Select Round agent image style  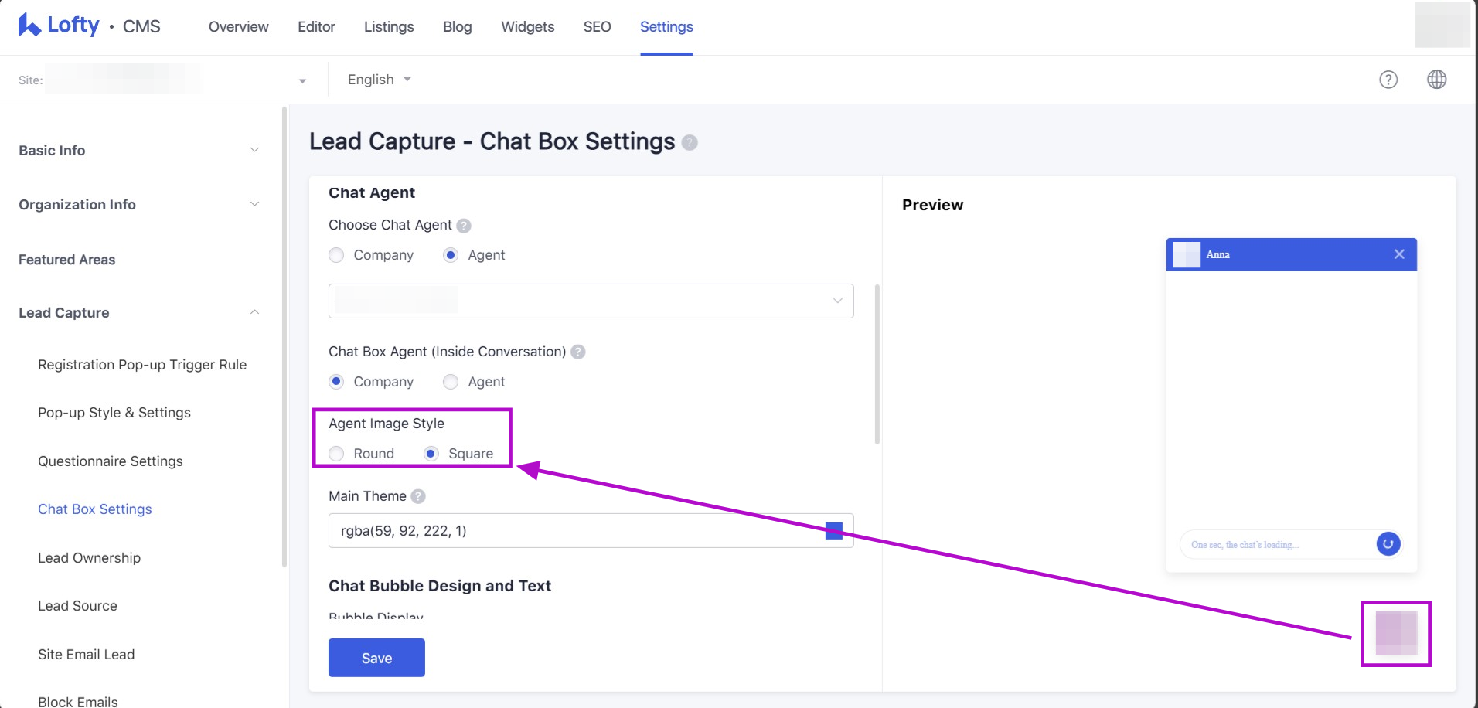coord(336,454)
